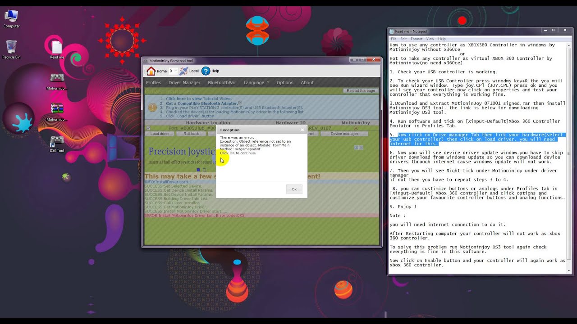Close the Precision Joystick ad
The width and height of the screenshot is (577, 324).
pyautogui.click(x=361, y=147)
